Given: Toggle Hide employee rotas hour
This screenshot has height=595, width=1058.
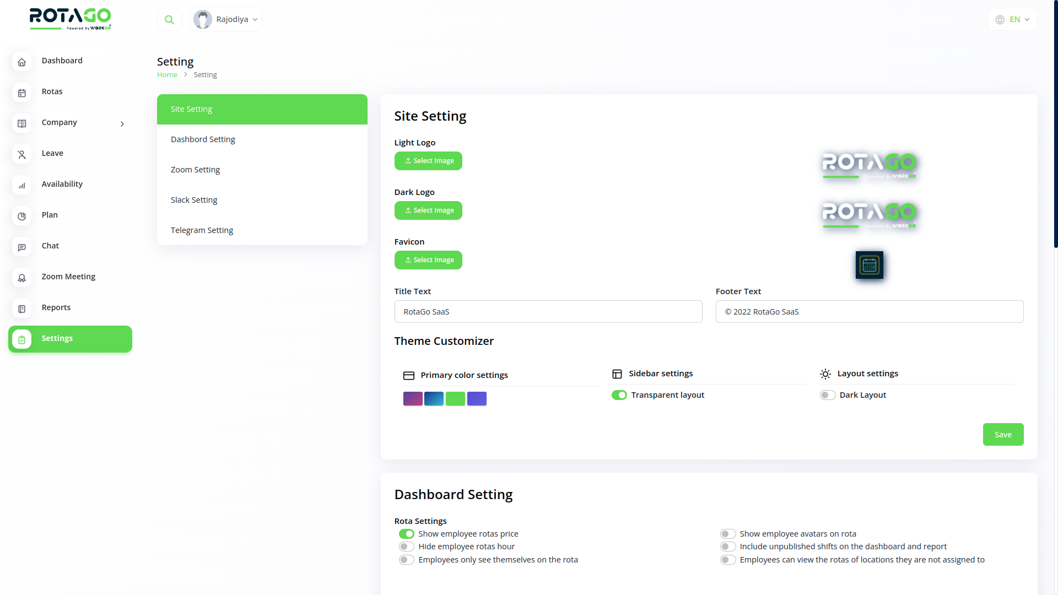Looking at the screenshot, I should pyautogui.click(x=406, y=547).
